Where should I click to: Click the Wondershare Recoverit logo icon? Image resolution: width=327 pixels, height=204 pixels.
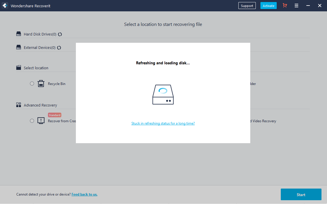pyautogui.click(x=5, y=6)
